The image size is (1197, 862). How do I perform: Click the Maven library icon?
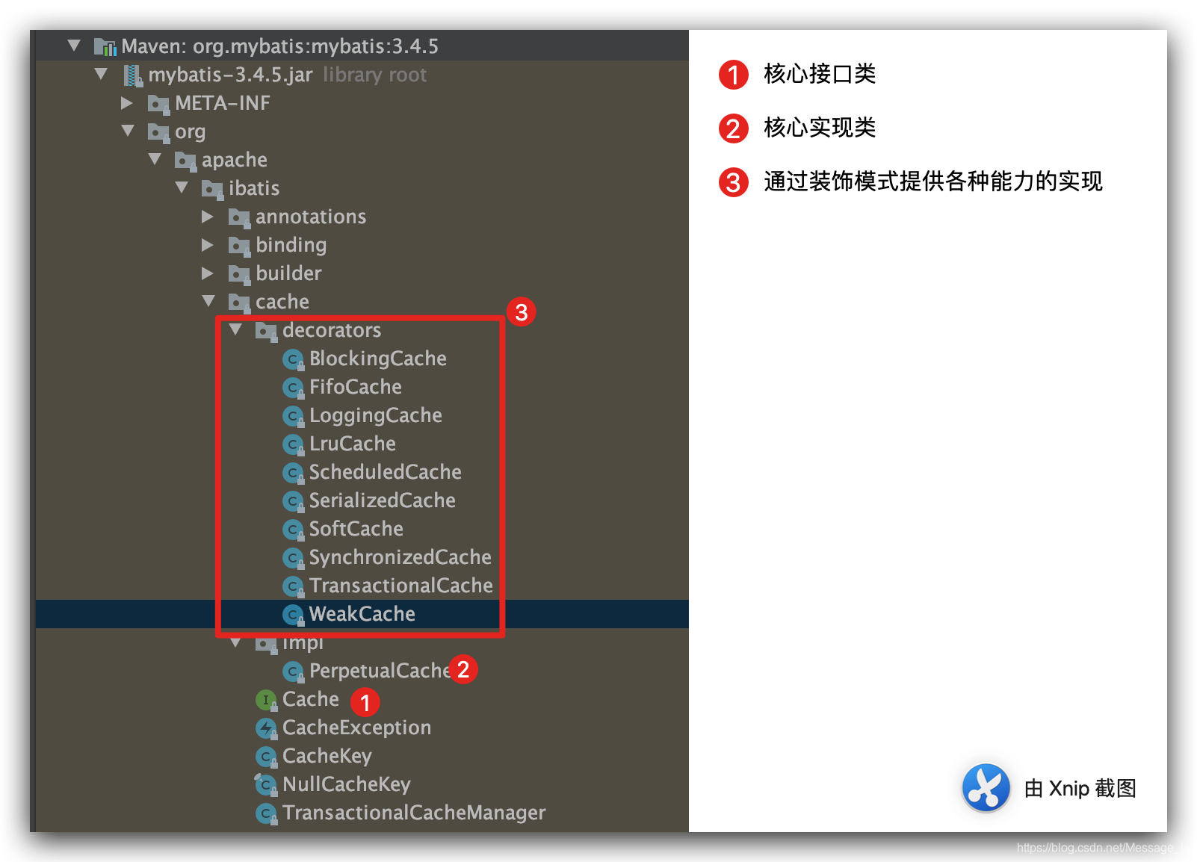(105, 47)
